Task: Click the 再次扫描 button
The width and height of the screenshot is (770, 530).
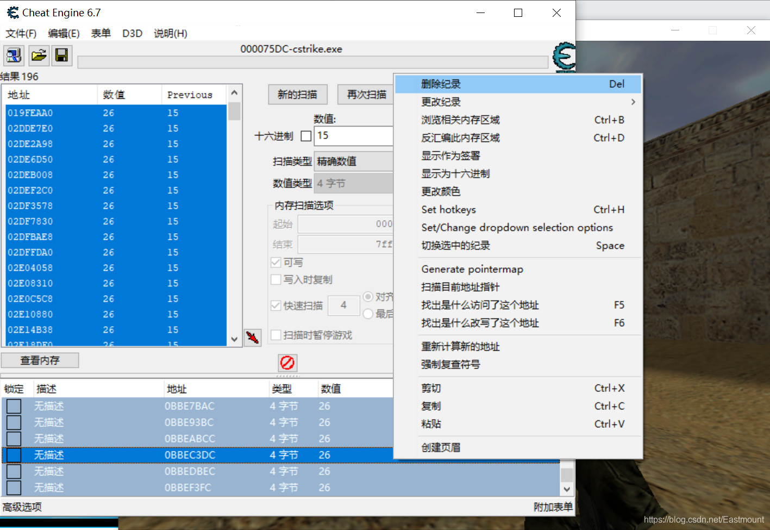Action: [366, 95]
